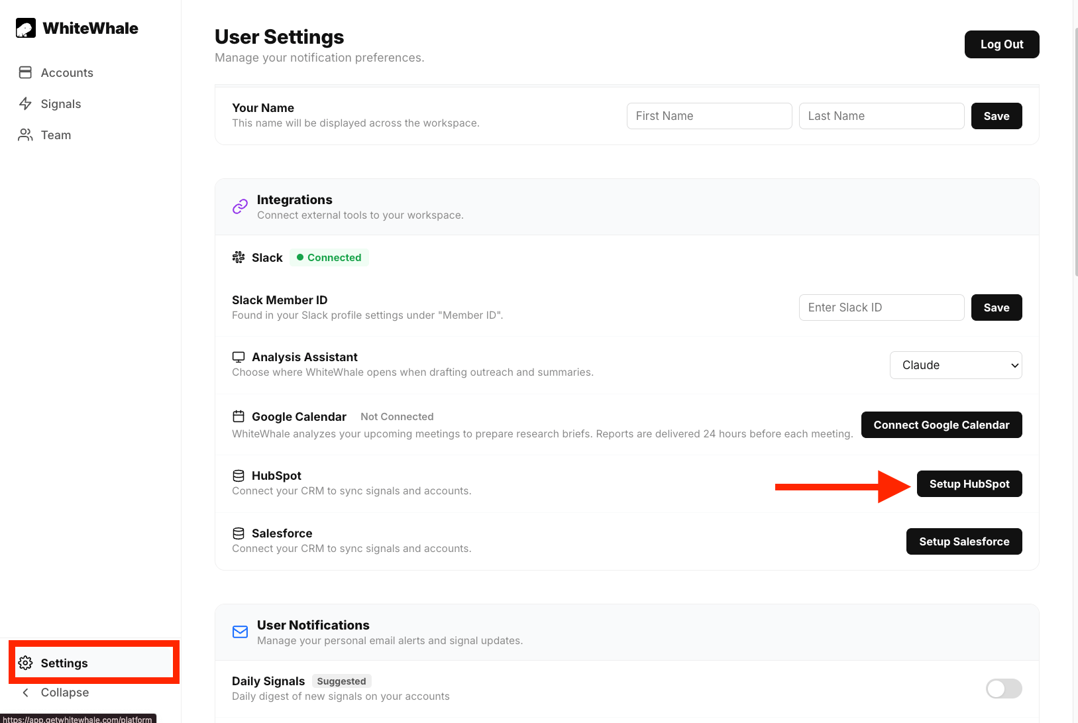Click the Slack Member ID label
The image size is (1078, 723).
(x=280, y=300)
